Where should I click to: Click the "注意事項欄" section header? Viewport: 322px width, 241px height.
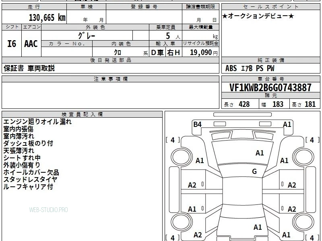110,79
